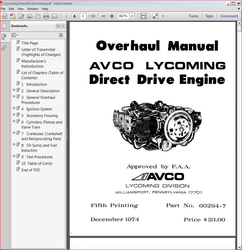This screenshot has height=250, width=242.
Task: Click the Print file icon
Action: (x=46, y=16)
